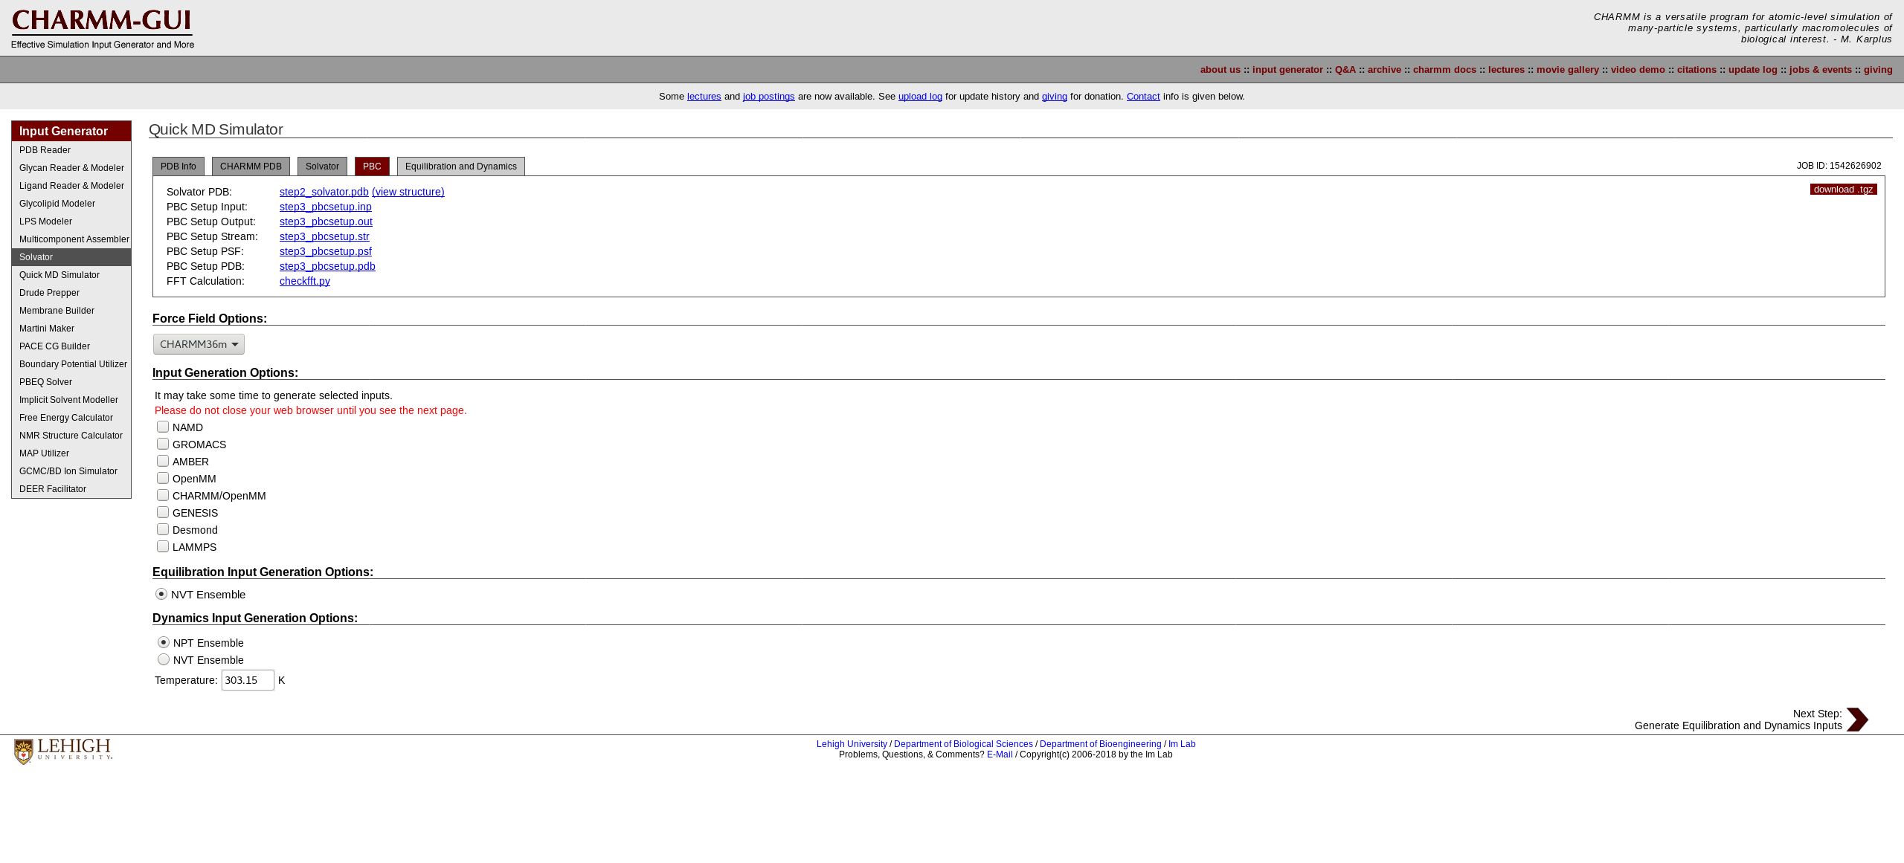Open archive in top menu
This screenshot has width=1904, height=863.
pyautogui.click(x=1384, y=70)
